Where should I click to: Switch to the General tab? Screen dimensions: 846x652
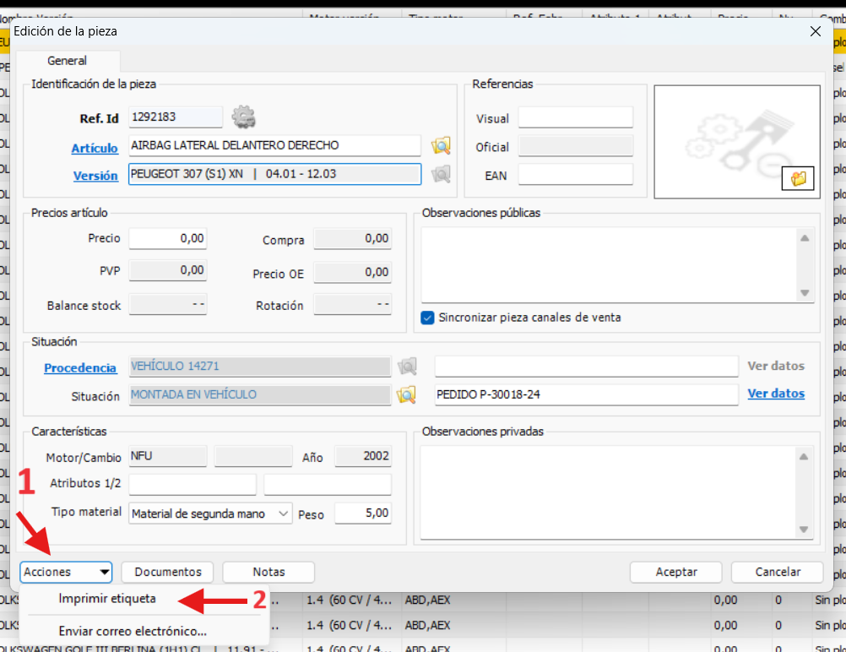click(68, 61)
